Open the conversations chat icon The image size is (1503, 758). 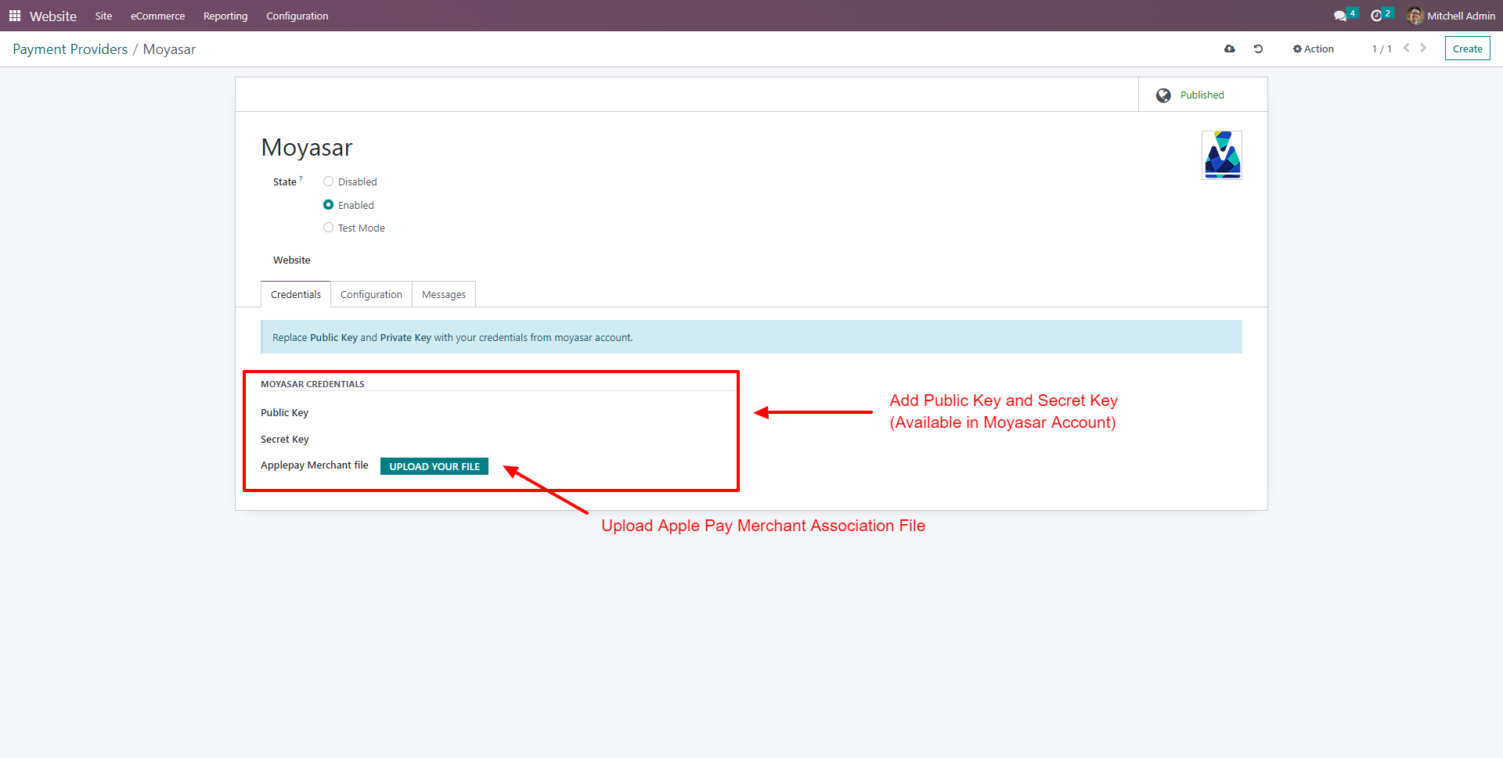pos(1340,16)
